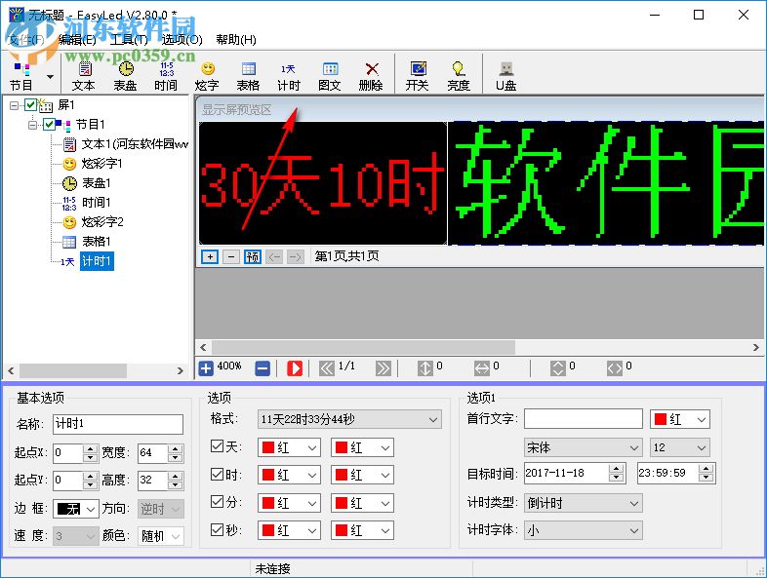Click tree panel scrollbar right arrow
This screenshot has width=767, height=578.
(x=180, y=370)
